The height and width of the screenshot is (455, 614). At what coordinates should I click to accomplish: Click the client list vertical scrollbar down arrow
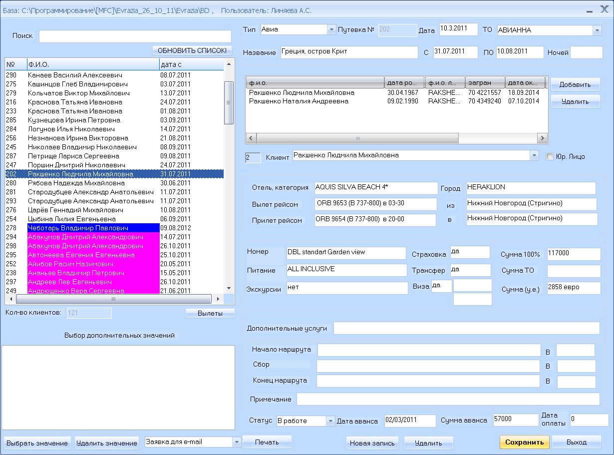(x=229, y=289)
